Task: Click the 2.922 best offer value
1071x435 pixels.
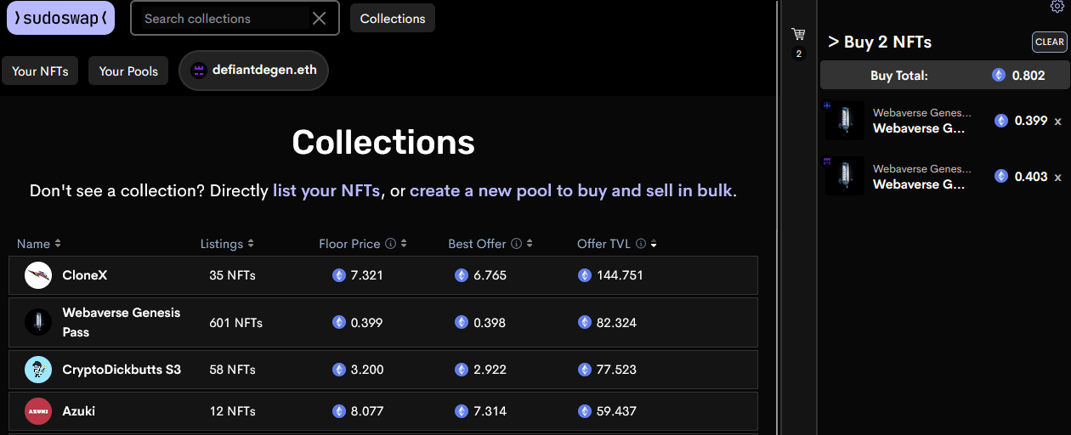Action: pos(490,370)
